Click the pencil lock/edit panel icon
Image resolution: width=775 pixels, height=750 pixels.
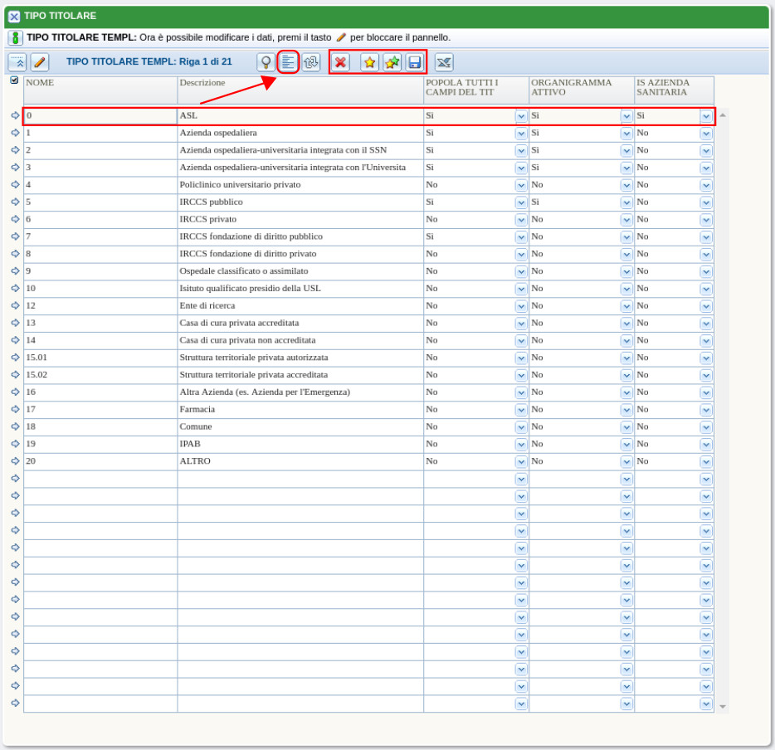(40, 62)
